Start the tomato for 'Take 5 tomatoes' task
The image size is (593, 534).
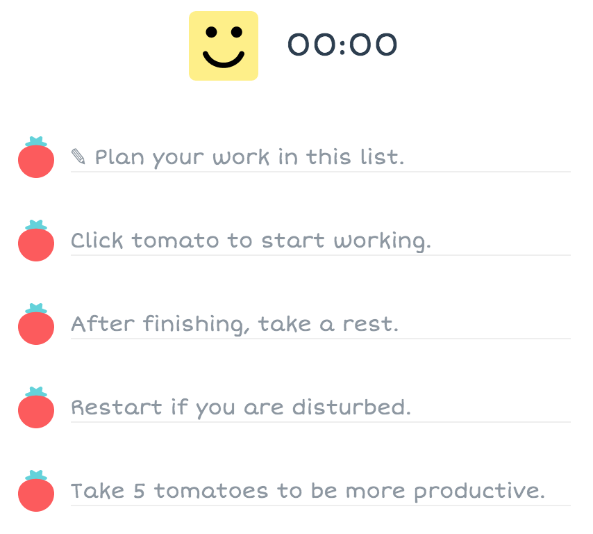36,493
